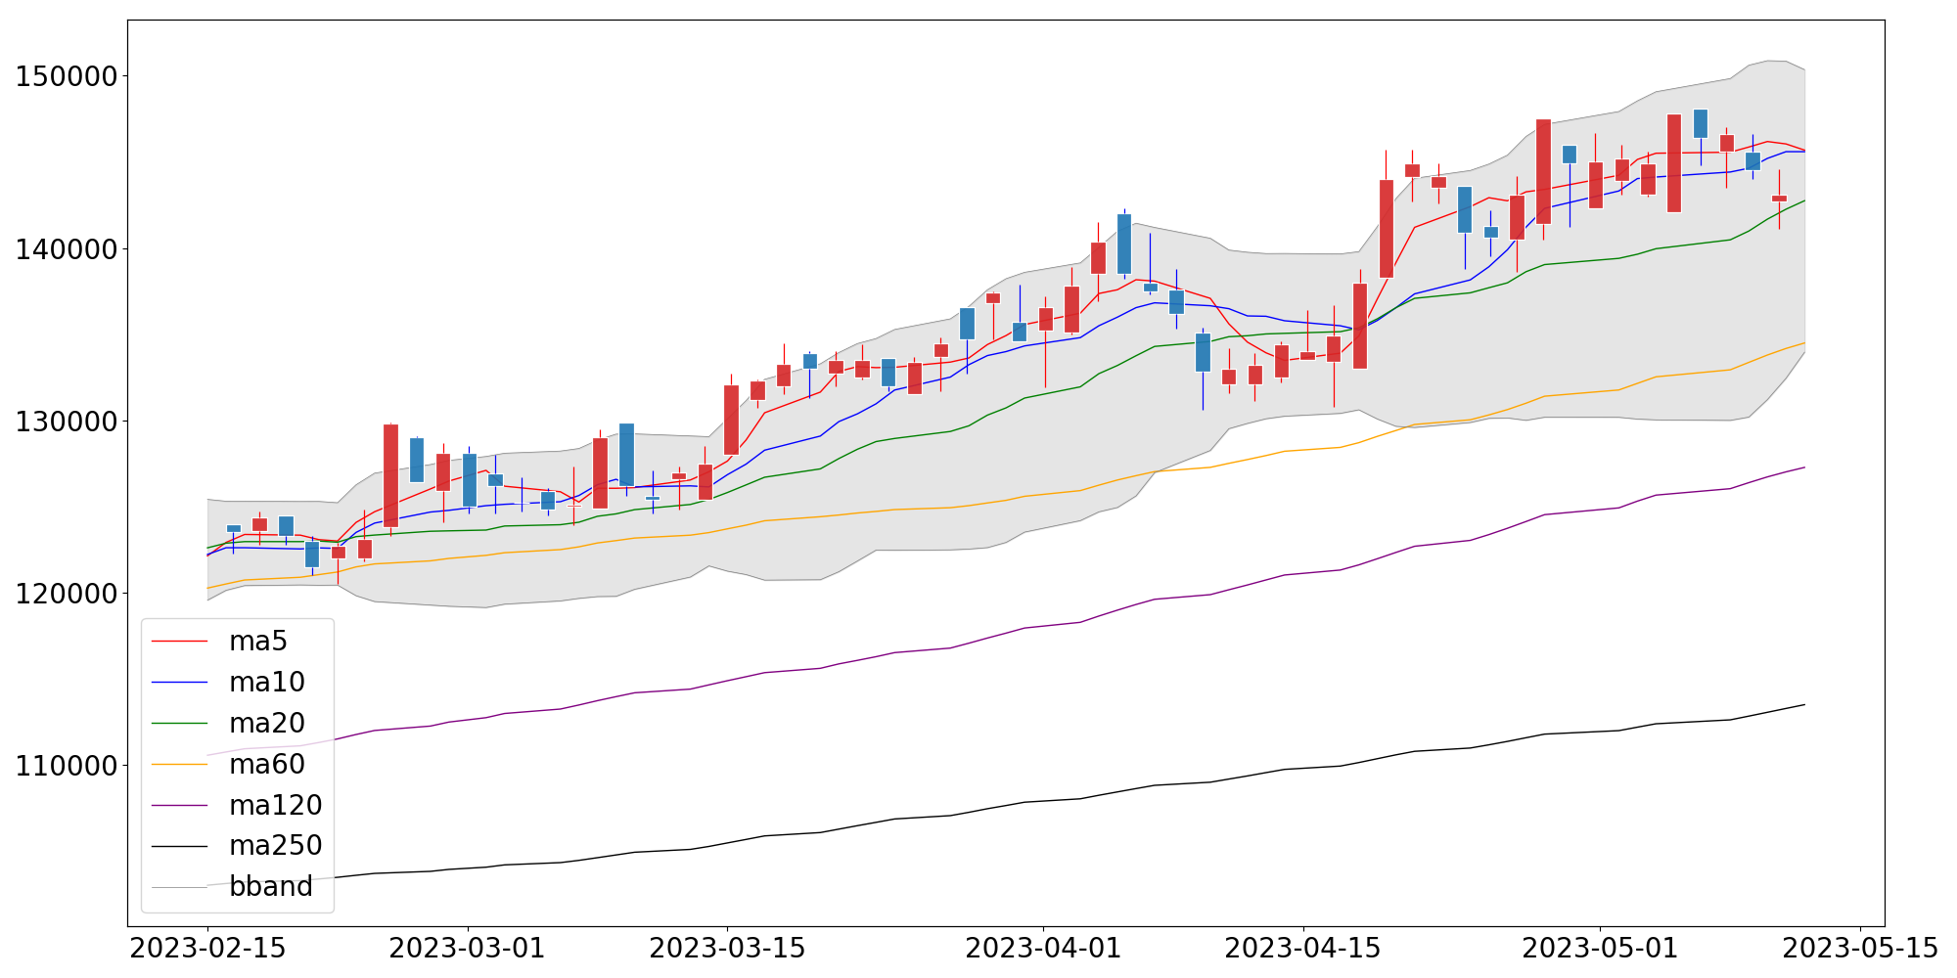Click the red ma5 legend line sample
The height and width of the screenshot is (978, 1957).
tap(180, 642)
